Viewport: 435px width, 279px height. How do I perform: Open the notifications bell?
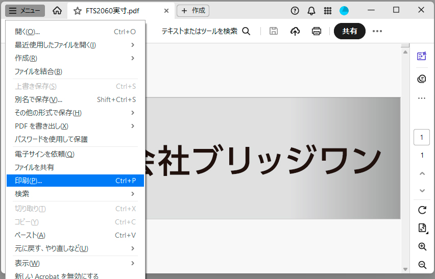click(x=311, y=11)
